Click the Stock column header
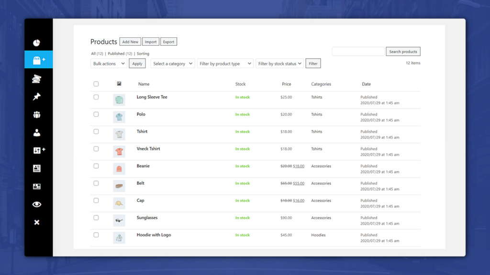Viewport: 490px width, 275px height. pyautogui.click(x=240, y=84)
